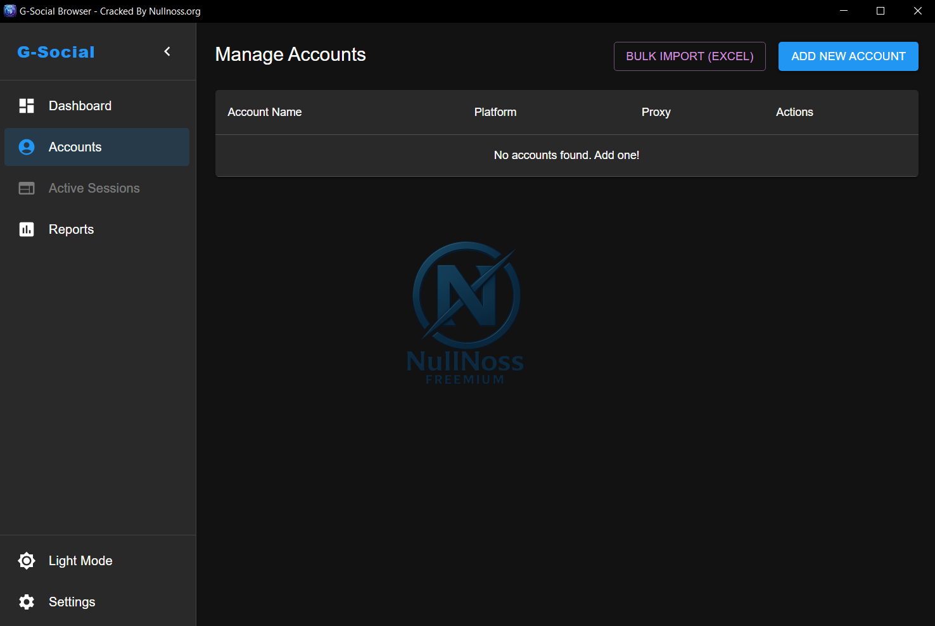Click the Settings gear icon
The width and height of the screenshot is (935, 626).
[x=27, y=602]
